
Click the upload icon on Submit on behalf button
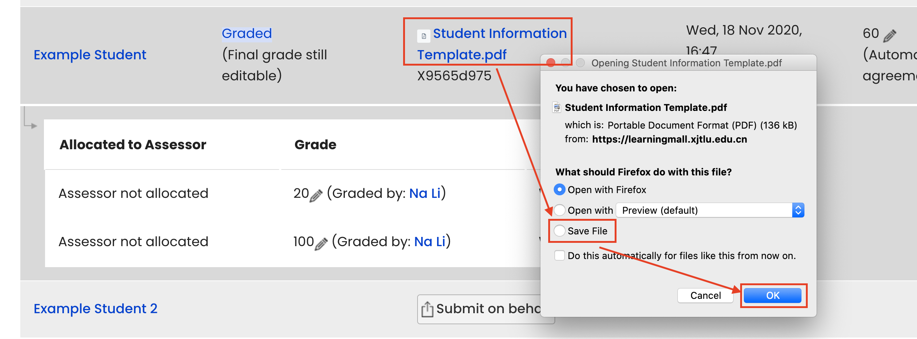[x=427, y=309]
